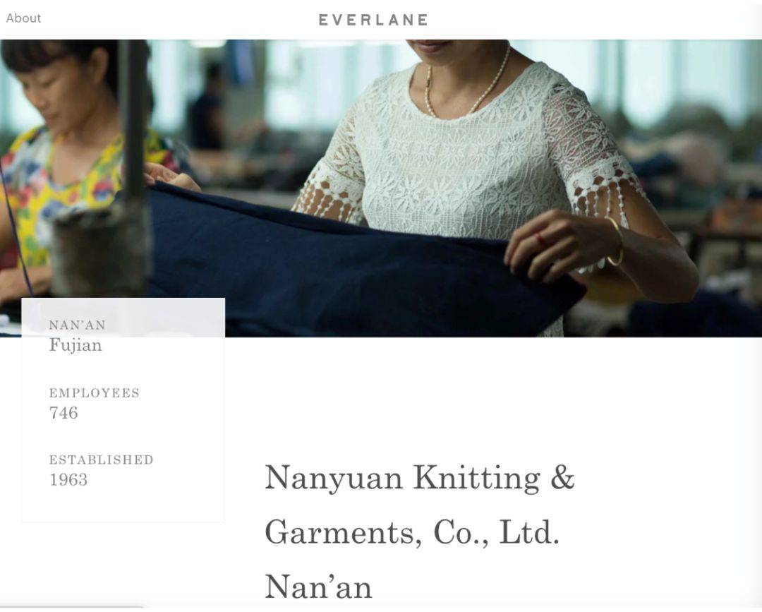The height and width of the screenshot is (612, 762).
Task: Click the Nan'an heading line
Action: pyautogui.click(x=319, y=587)
